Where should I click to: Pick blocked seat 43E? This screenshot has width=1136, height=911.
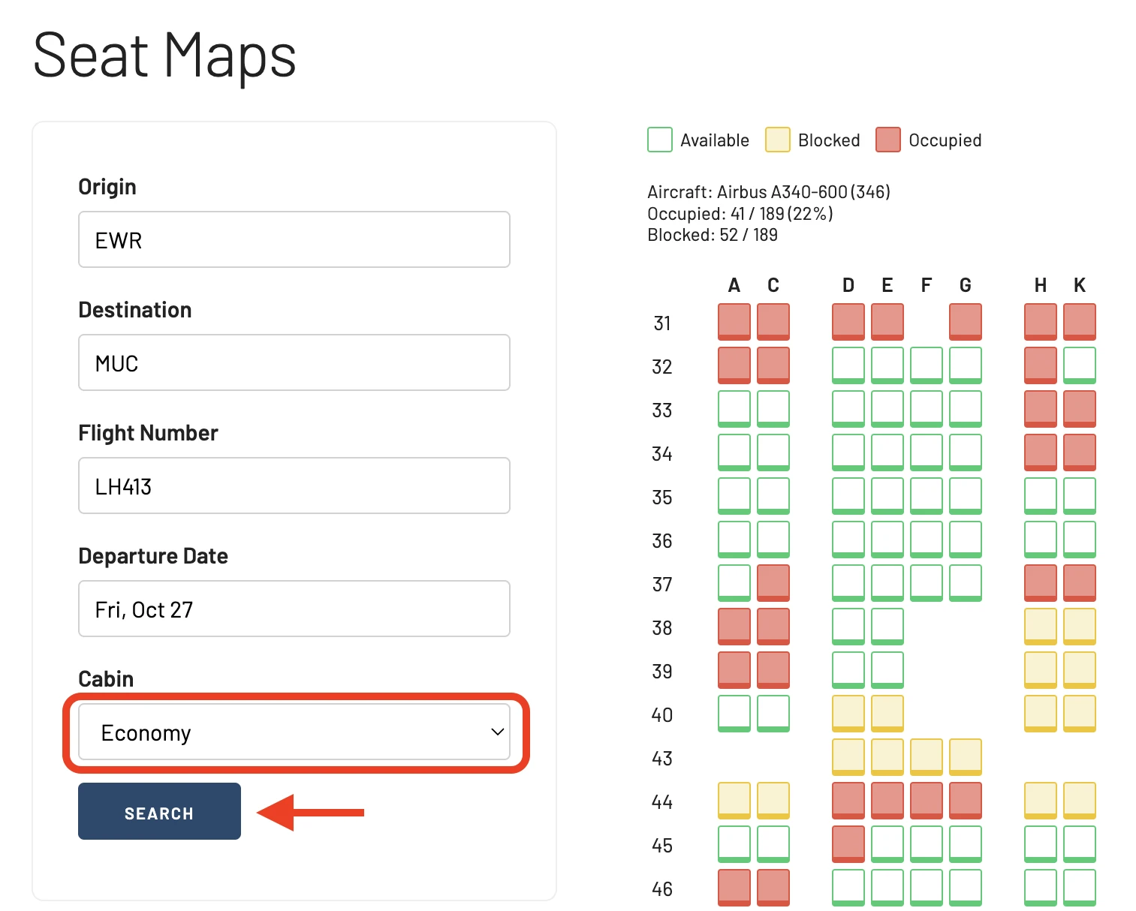click(887, 757)
